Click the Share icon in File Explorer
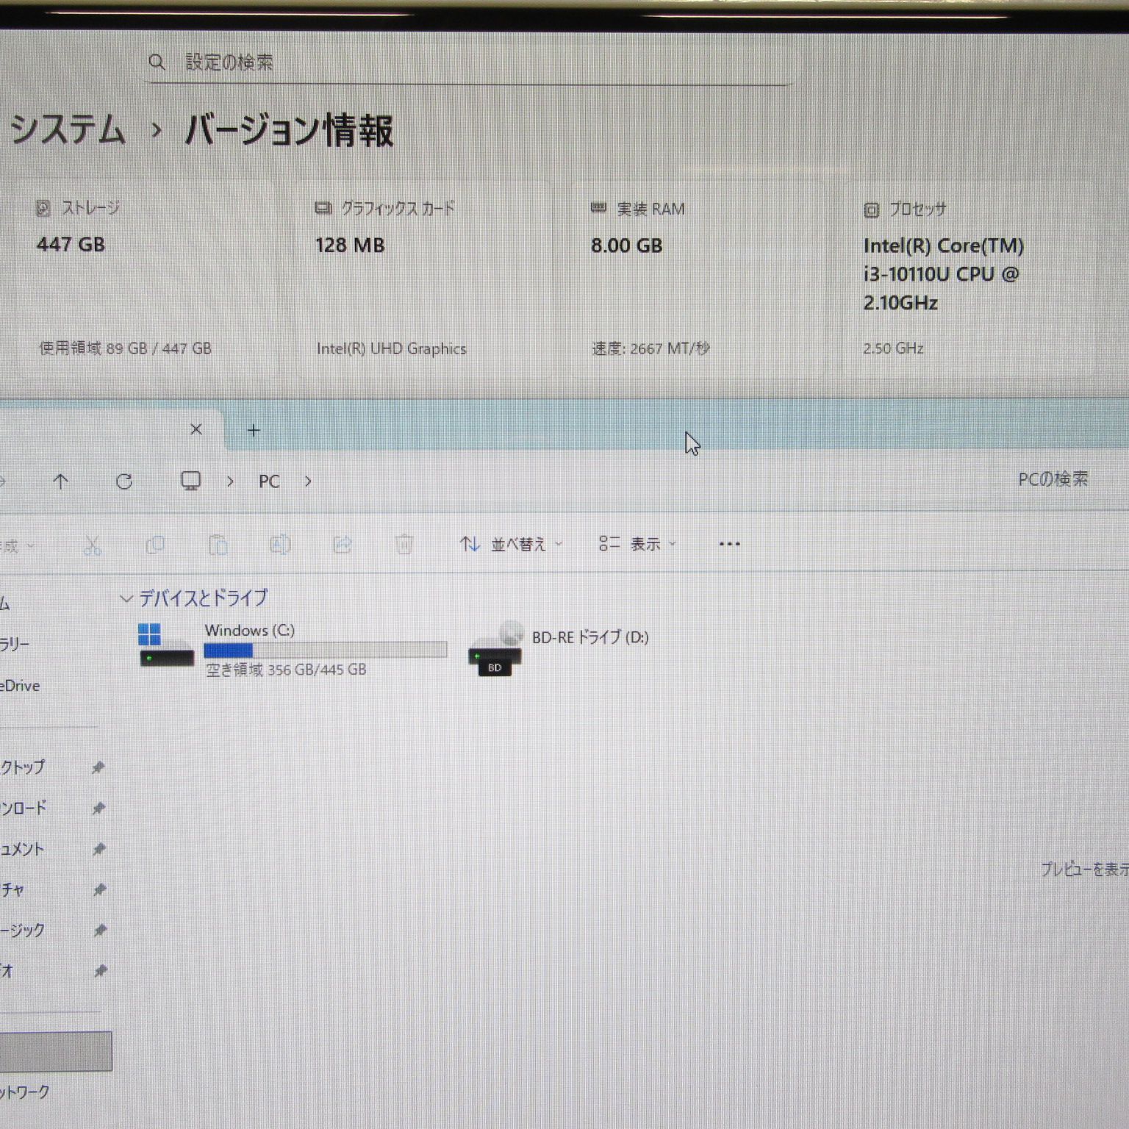 pos(342,545)
